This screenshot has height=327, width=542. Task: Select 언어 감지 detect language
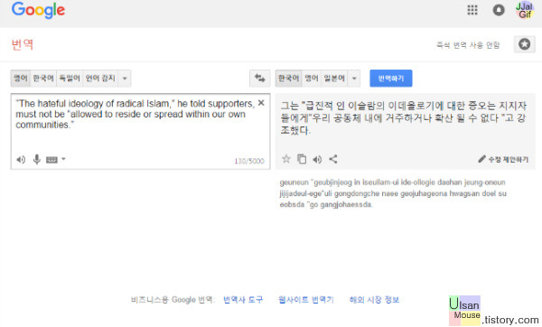tap(100, 78)
